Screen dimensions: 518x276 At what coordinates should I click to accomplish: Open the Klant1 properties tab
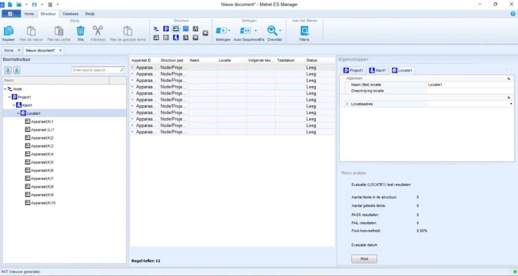pyautogui.click(x=379, y=70)
